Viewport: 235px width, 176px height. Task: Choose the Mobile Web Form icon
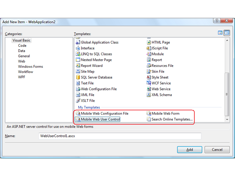tap(149, 114)
